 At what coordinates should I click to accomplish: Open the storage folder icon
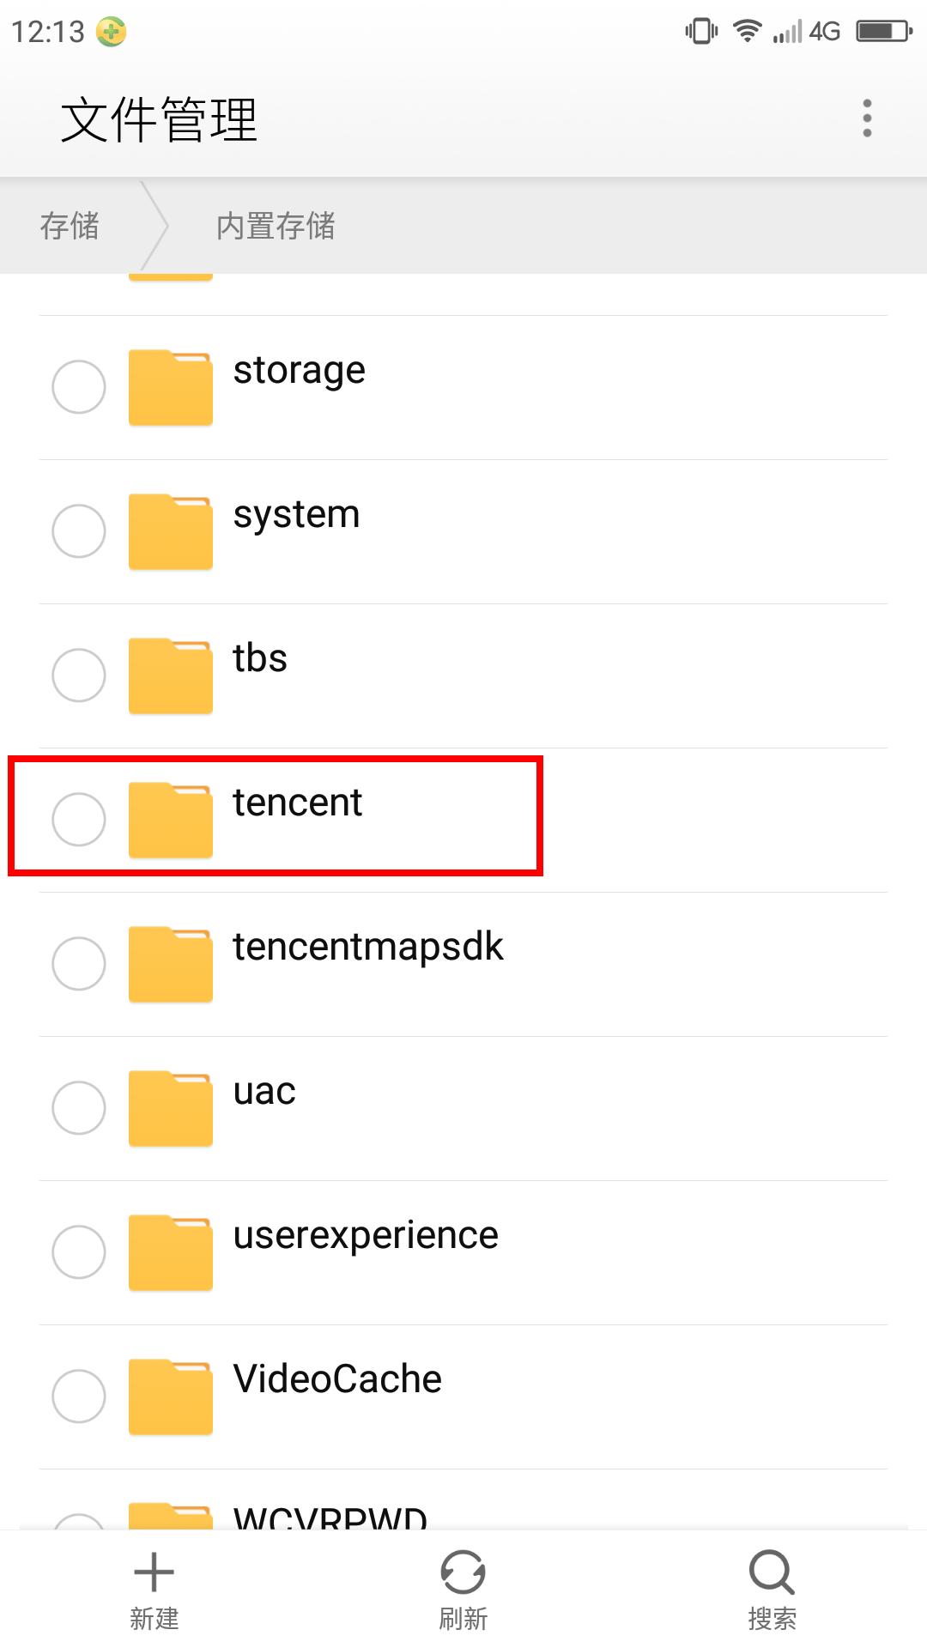click(x=171, y=386)
